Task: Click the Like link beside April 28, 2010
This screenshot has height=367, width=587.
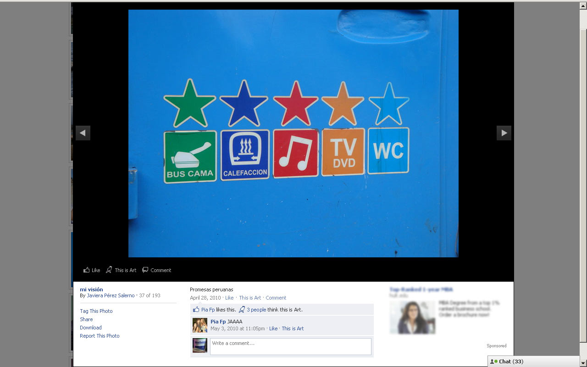Action: point(229,298)
